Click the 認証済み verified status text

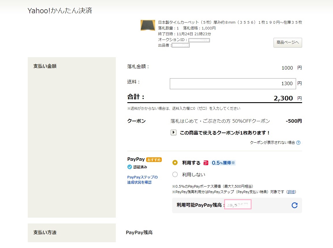(x=140, y=167)
